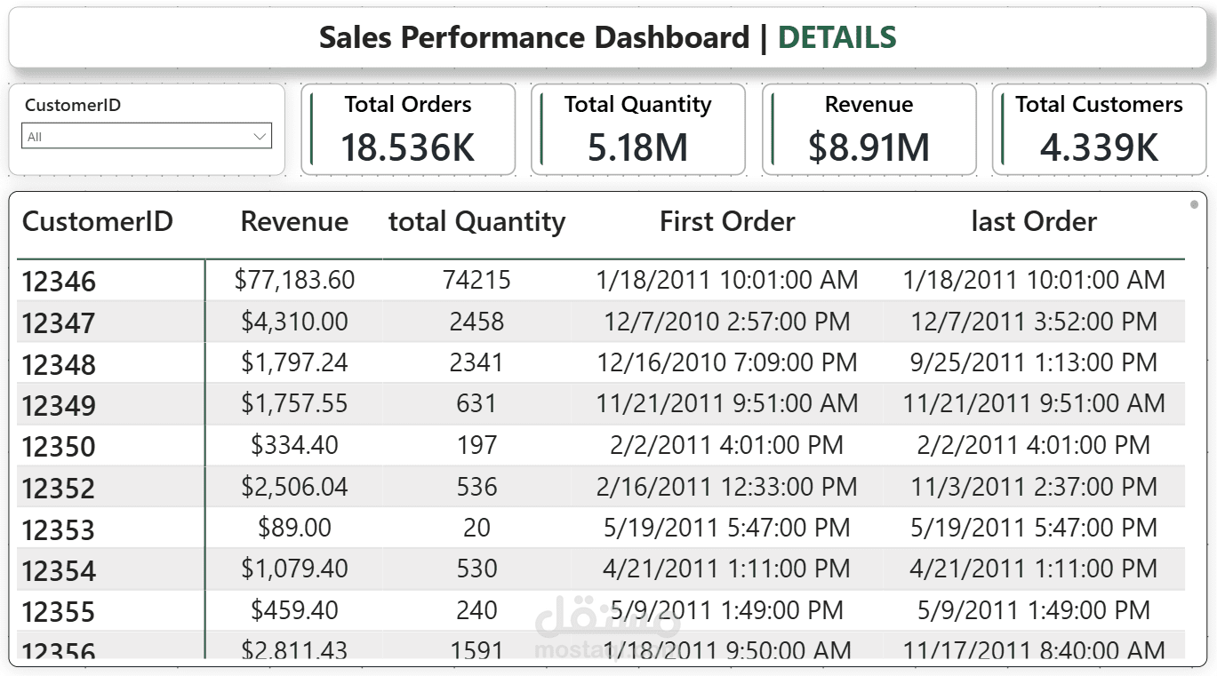Viewport: 1217px width, 676px height.
Task: Click the DETAILS title text
Action: (837, 37)
